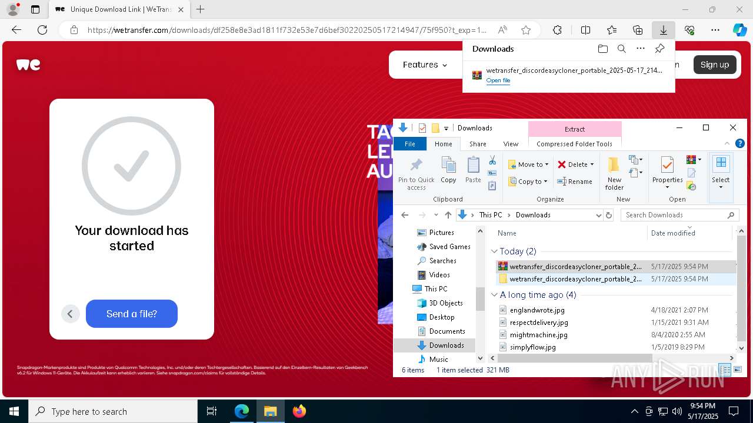
Task: Open the Recent locations dropdown arrow
Action: point(436,215)
